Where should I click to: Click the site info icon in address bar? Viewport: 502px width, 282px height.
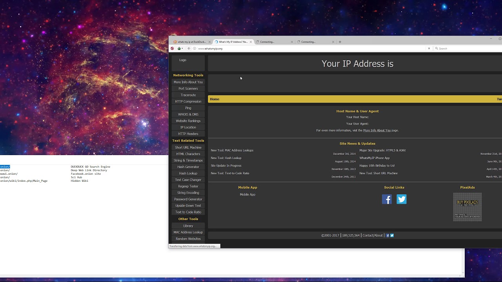pyautogui.click(x=195, y=49)
